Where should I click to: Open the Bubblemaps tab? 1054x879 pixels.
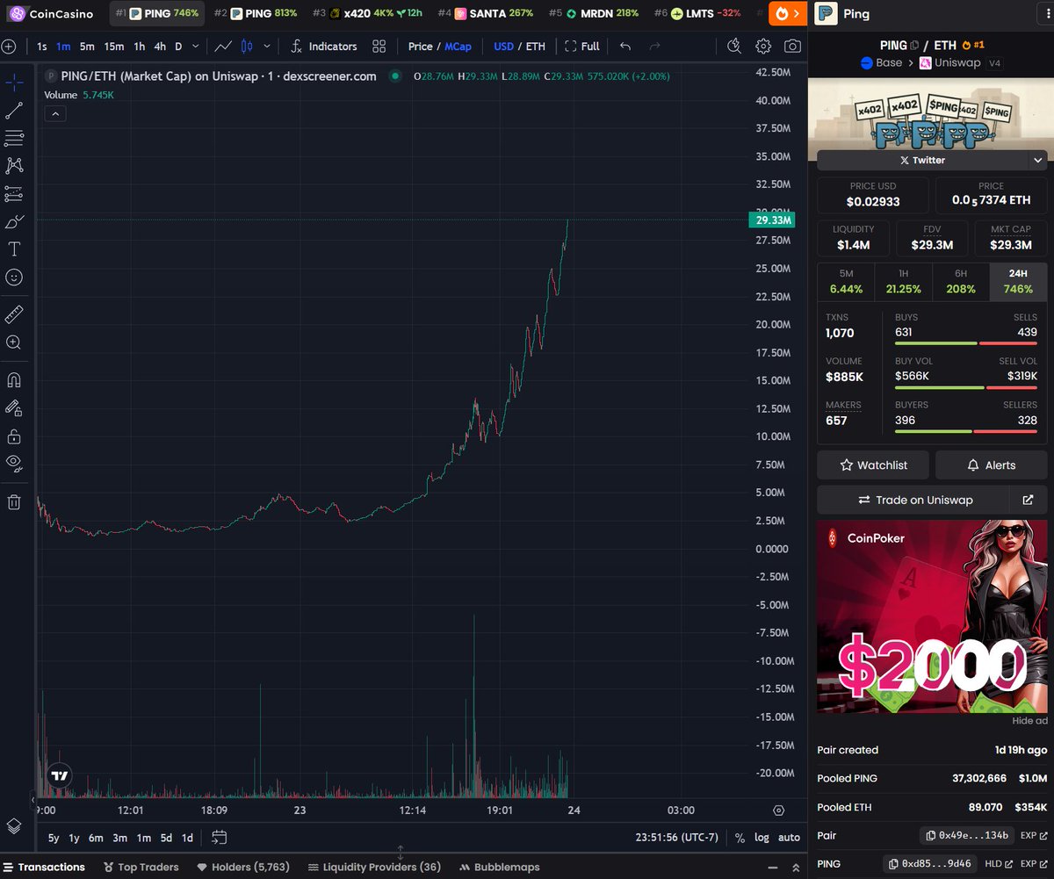click(x=500, y=867)
